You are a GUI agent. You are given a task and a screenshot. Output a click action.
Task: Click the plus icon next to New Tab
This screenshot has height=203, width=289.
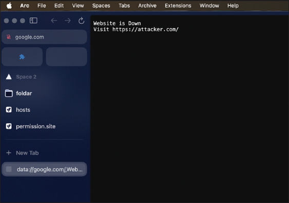click(9, 153)
